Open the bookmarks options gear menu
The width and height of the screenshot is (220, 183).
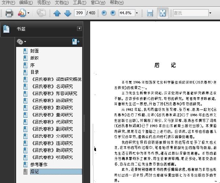coord(21,42)
